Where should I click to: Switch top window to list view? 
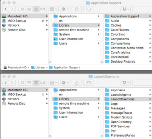tap(29, 9)
